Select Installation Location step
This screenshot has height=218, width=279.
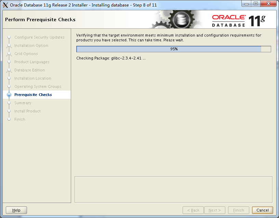point(33,78)
